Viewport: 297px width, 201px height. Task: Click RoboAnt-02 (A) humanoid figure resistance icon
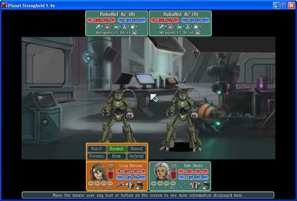point(132,26)
